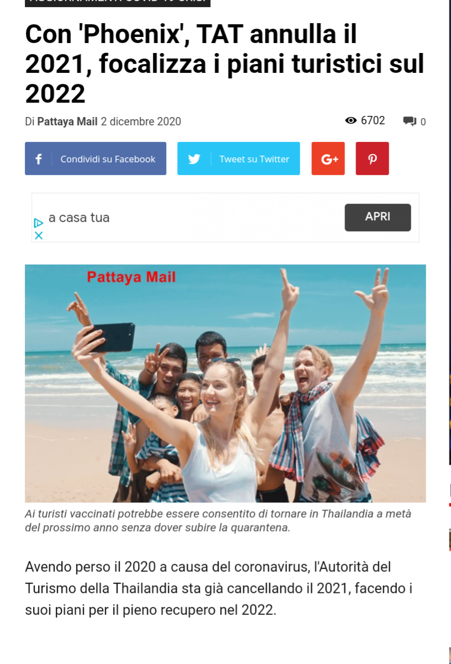Click the eye views icon
This screenshot has width=451, height=664.
point(351,121)
